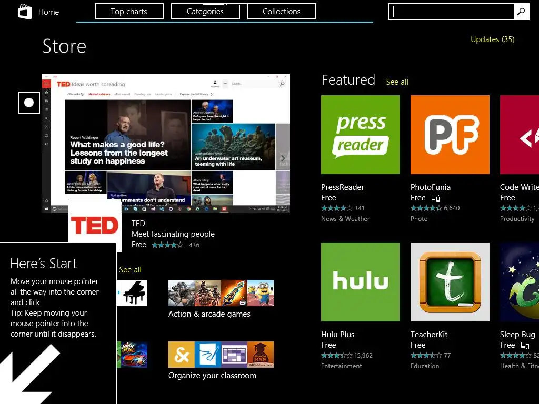Open the TeacherKit app tile
539x404 pixels.
pos(450,282)
